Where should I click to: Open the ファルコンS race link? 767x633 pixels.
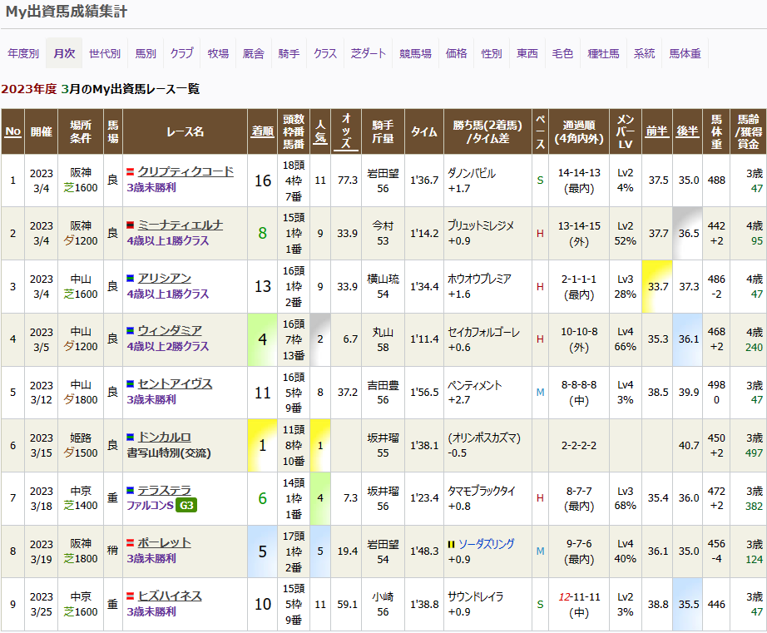point(151,506)
